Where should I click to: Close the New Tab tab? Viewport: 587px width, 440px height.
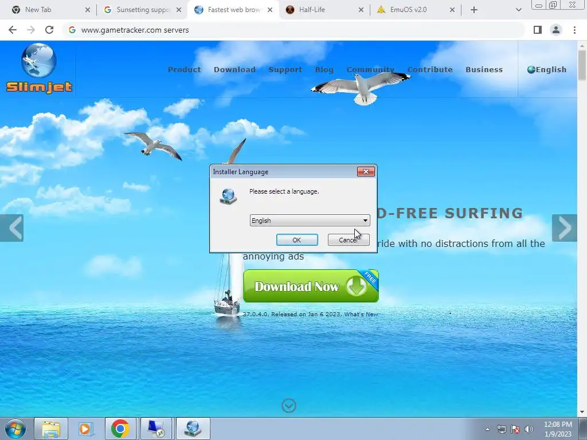[88, 10]
